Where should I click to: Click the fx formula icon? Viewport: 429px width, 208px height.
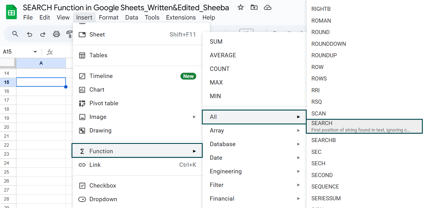(50, 52)
